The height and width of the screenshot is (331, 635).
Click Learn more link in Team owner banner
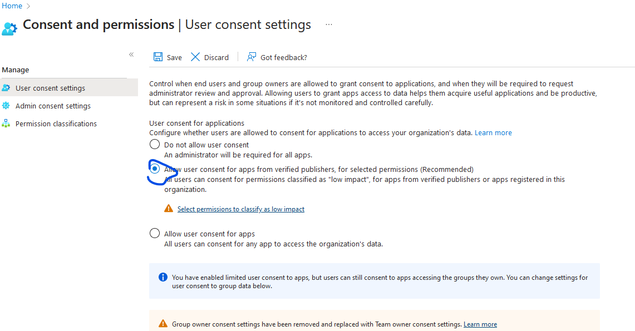[480, 324]
